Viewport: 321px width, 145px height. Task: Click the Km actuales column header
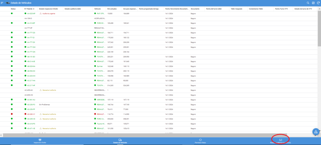tap(112, 9)
